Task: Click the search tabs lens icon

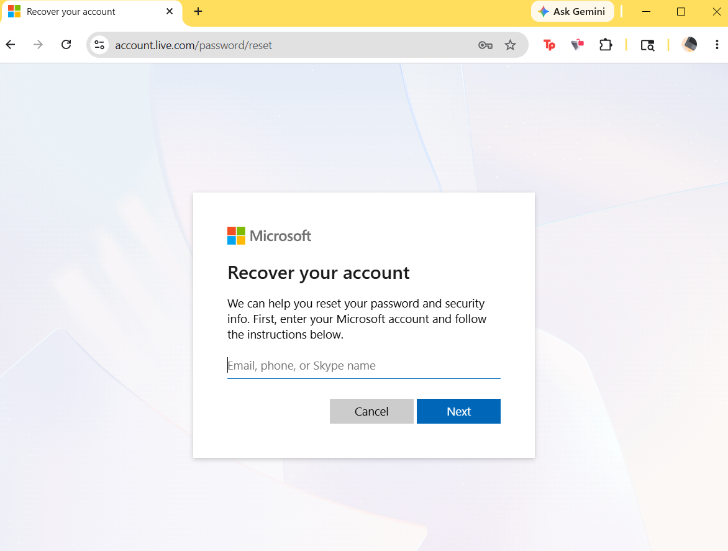Action: point(647,45)
